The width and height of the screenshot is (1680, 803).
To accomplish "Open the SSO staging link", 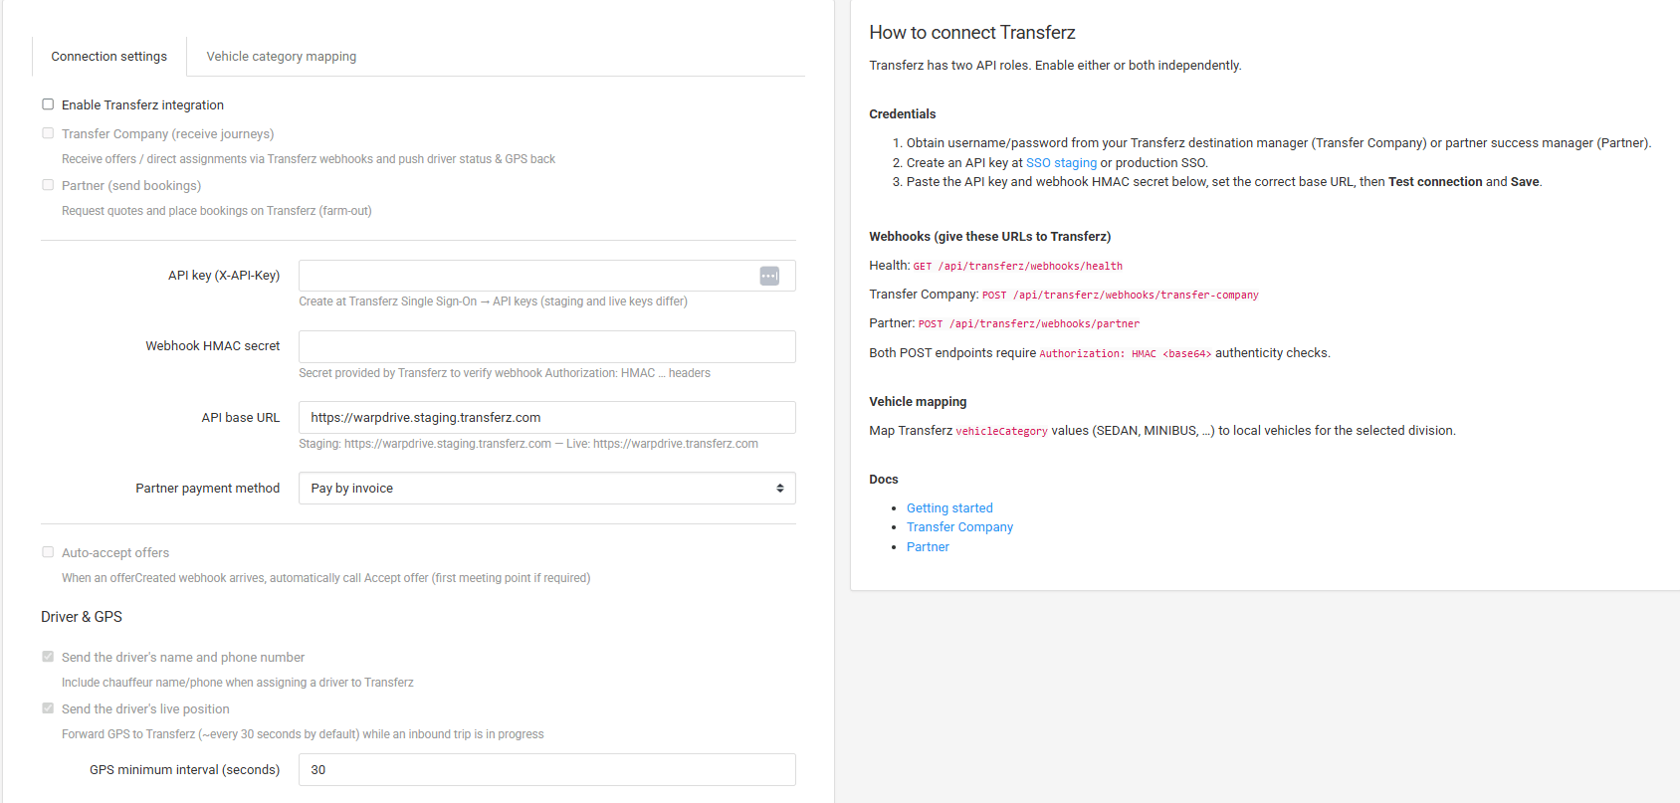I will [x=1061, y=163].
